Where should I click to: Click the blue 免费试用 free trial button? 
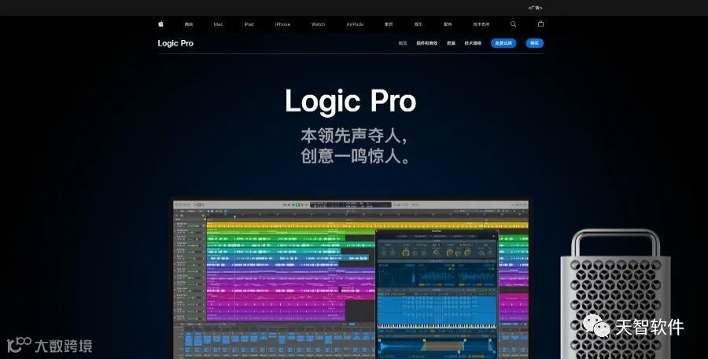pos(503,43)
